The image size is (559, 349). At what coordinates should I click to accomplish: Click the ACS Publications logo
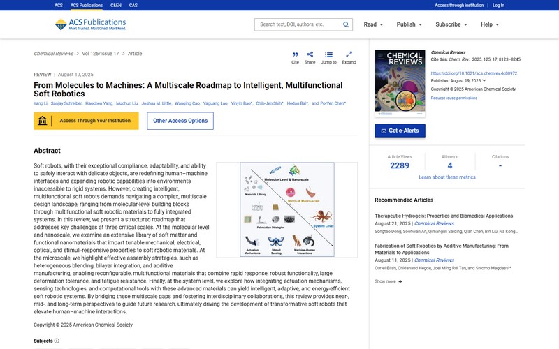point(90,24)
